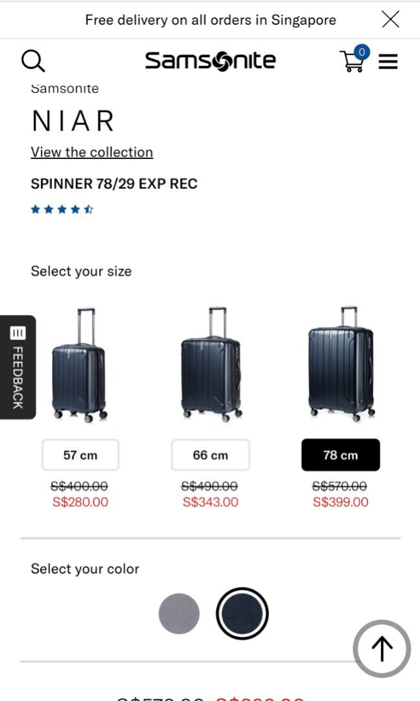
Task: Dismiss the free delivery banner
Action: (x=390, y=19)
